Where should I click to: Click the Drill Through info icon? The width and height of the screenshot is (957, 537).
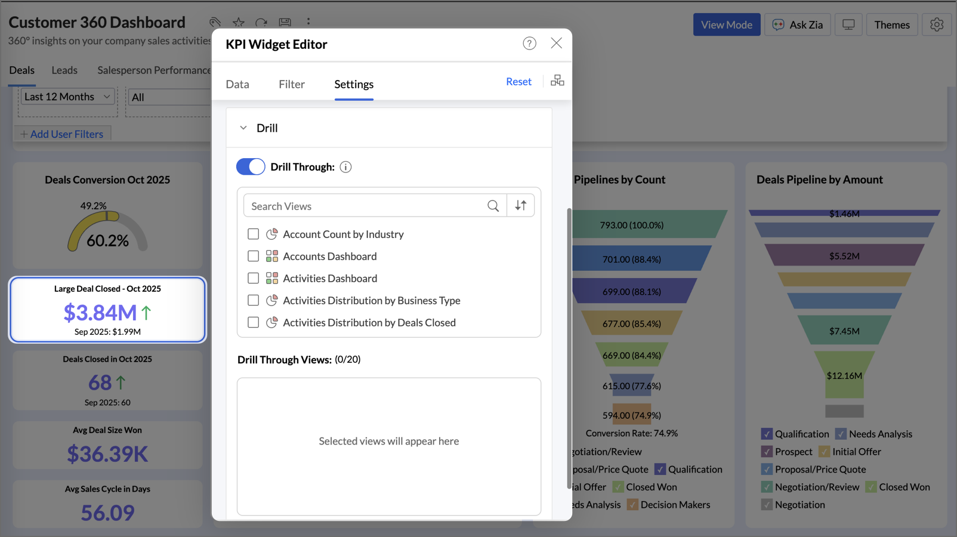[345, 167]
